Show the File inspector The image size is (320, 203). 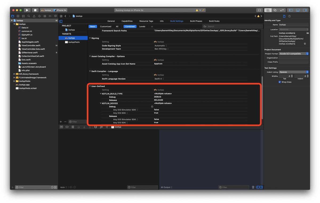(284, 16)
